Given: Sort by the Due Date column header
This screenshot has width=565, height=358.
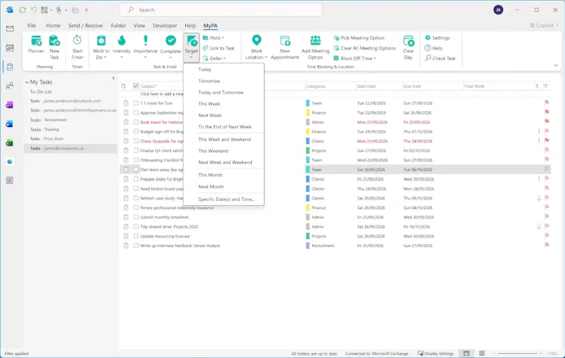Looking at the screenshot, I should [432, 86].
